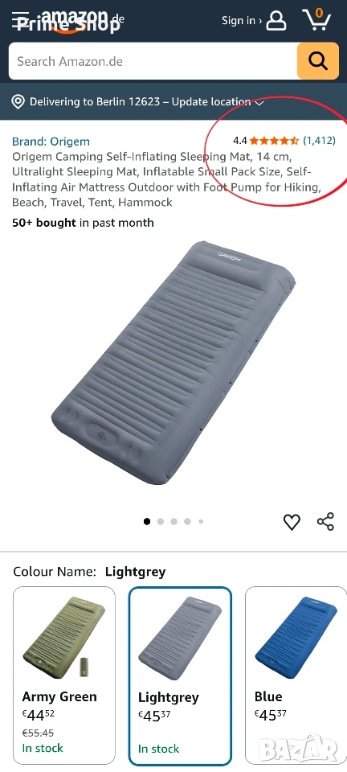Tap the grey sleeping mat product image
Screen dimensions: 347x772
point(173,363)
